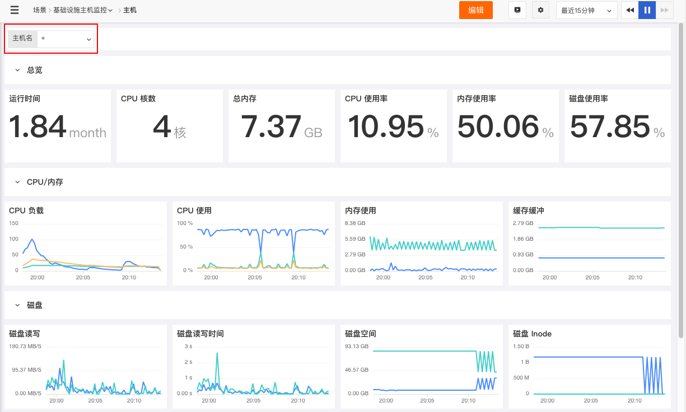
Task: Open the 主机名 selector dropdown
Action: [66, 39]
